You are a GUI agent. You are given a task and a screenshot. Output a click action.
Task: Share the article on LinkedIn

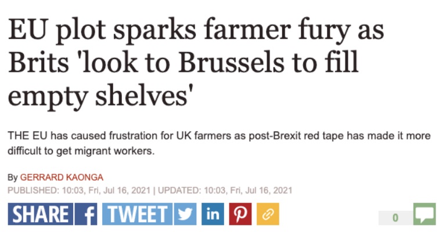213,214
